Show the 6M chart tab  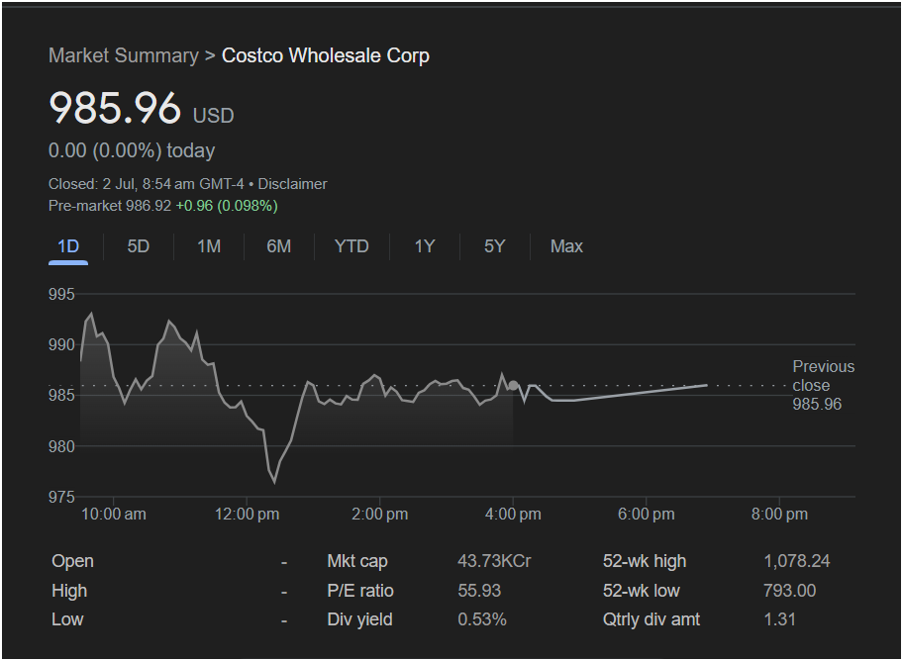point(279,246)
